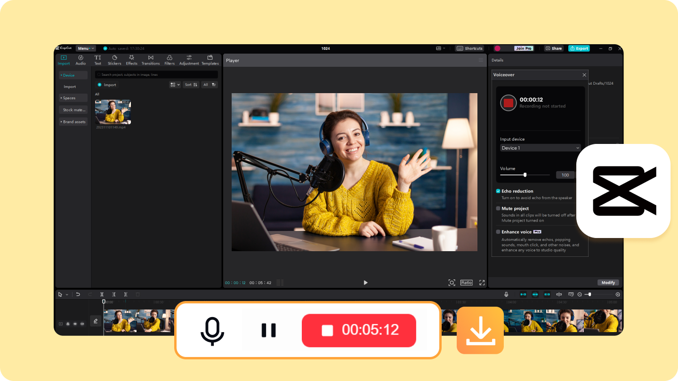The image size is (678, 381).
Task: Click the split clip icon in the timeline toolbar
Action: [x=102, y=294]
